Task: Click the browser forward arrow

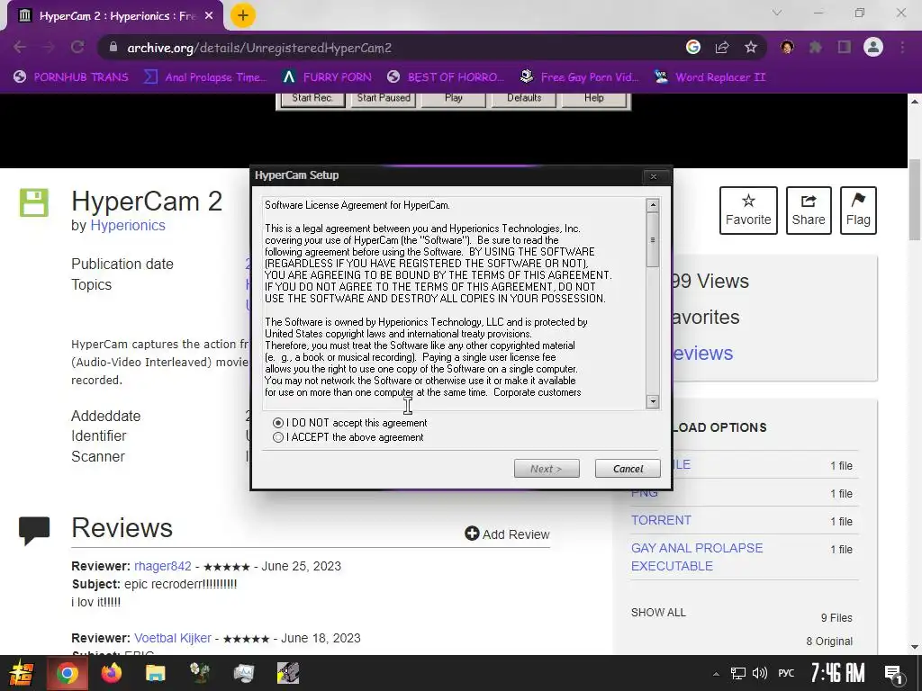Action: (49, 48)
